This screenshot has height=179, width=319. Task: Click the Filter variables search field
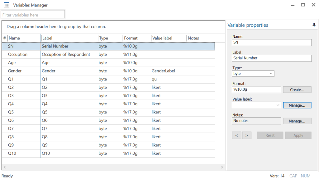(x=33, y=15)
